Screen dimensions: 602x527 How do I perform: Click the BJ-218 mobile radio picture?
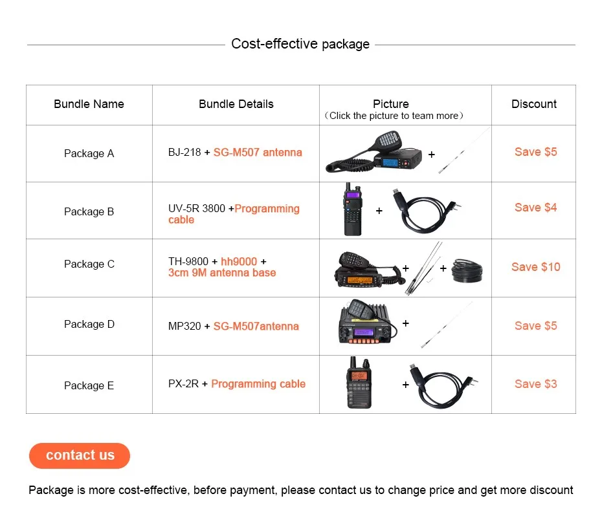coord(374,152)
